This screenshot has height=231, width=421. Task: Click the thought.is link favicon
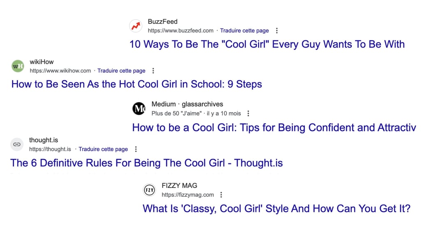(17, 145)
